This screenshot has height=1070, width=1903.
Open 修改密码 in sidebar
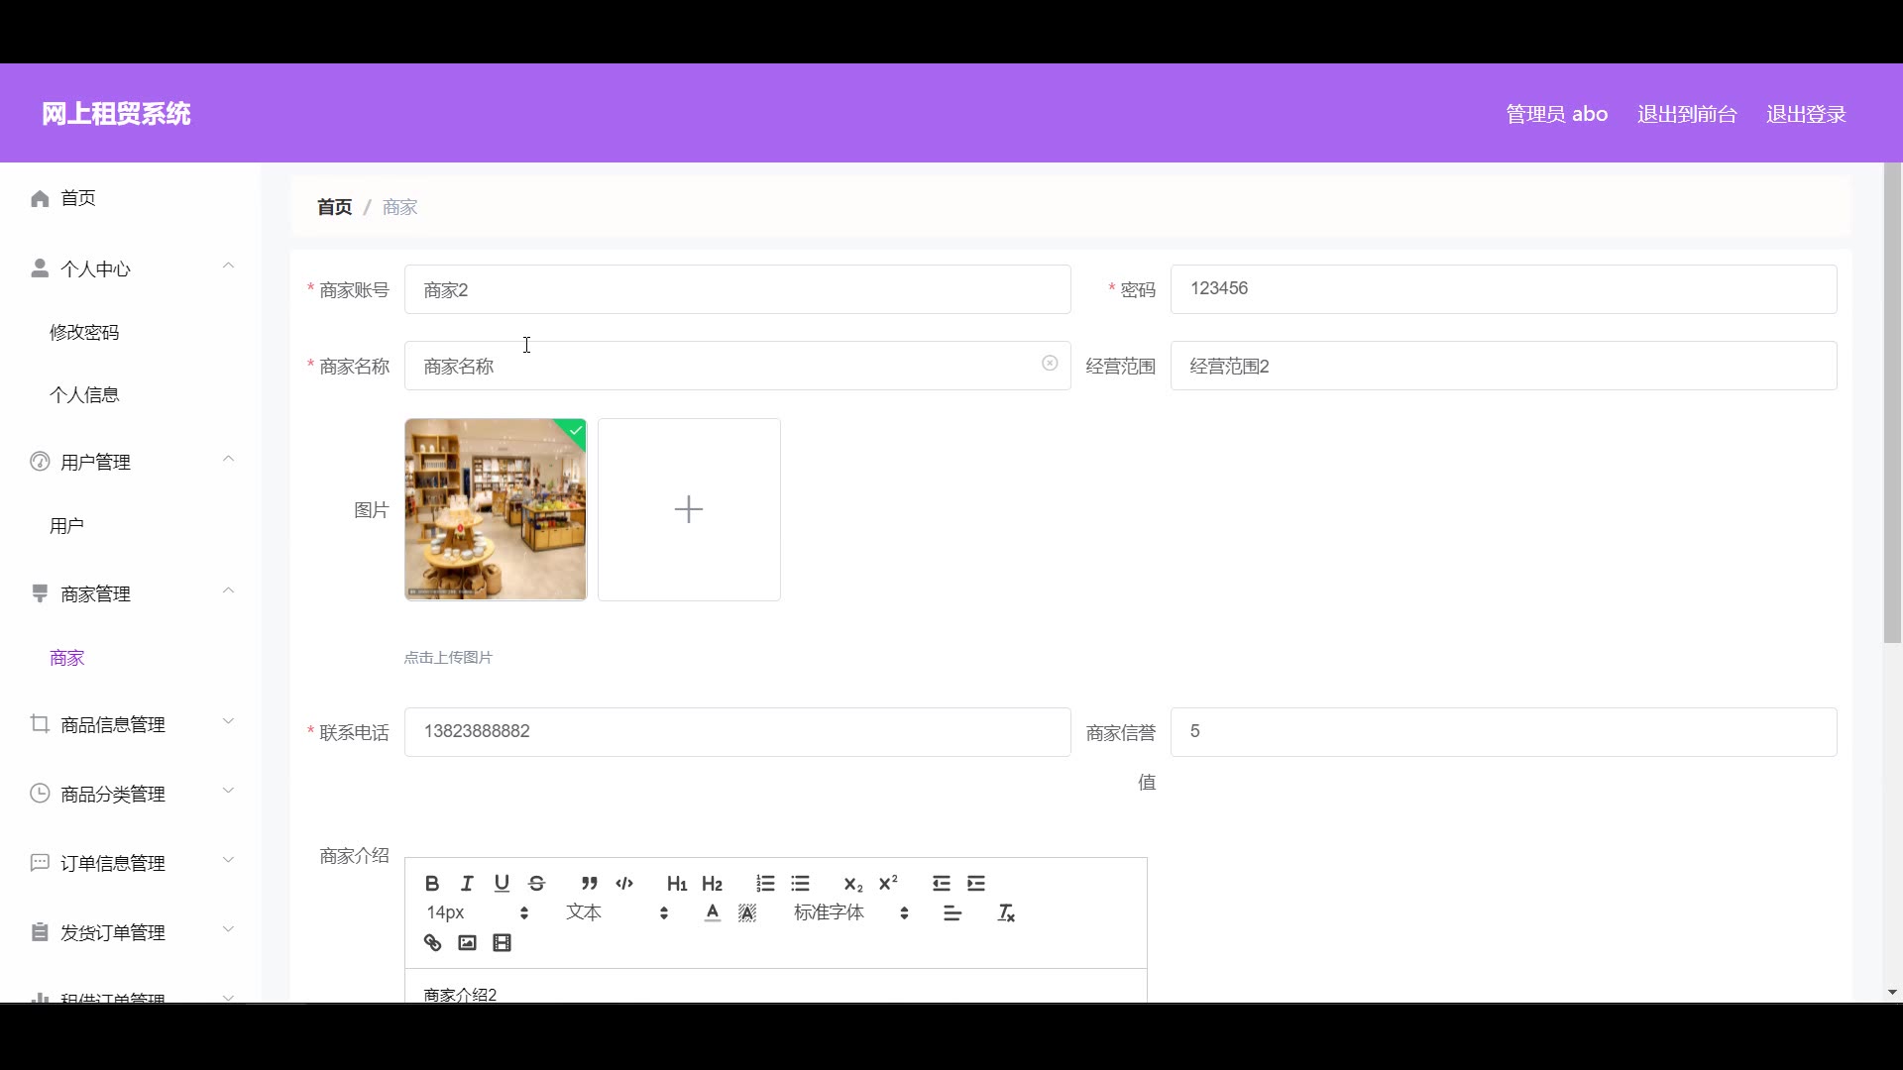[84, 332]
